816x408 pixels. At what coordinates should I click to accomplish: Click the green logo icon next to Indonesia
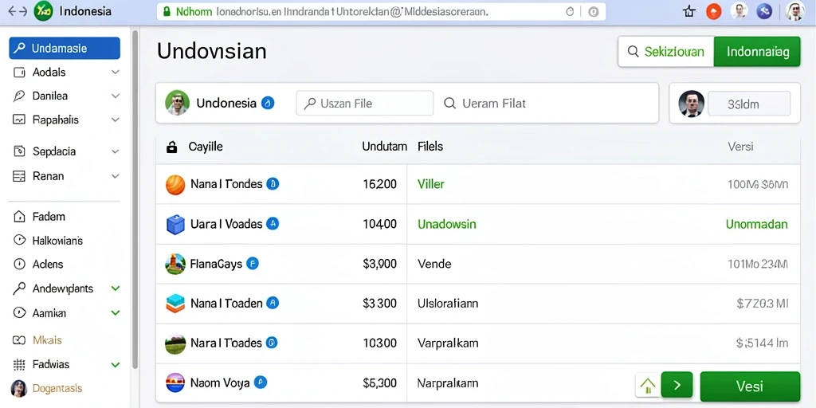click(43, 11)
